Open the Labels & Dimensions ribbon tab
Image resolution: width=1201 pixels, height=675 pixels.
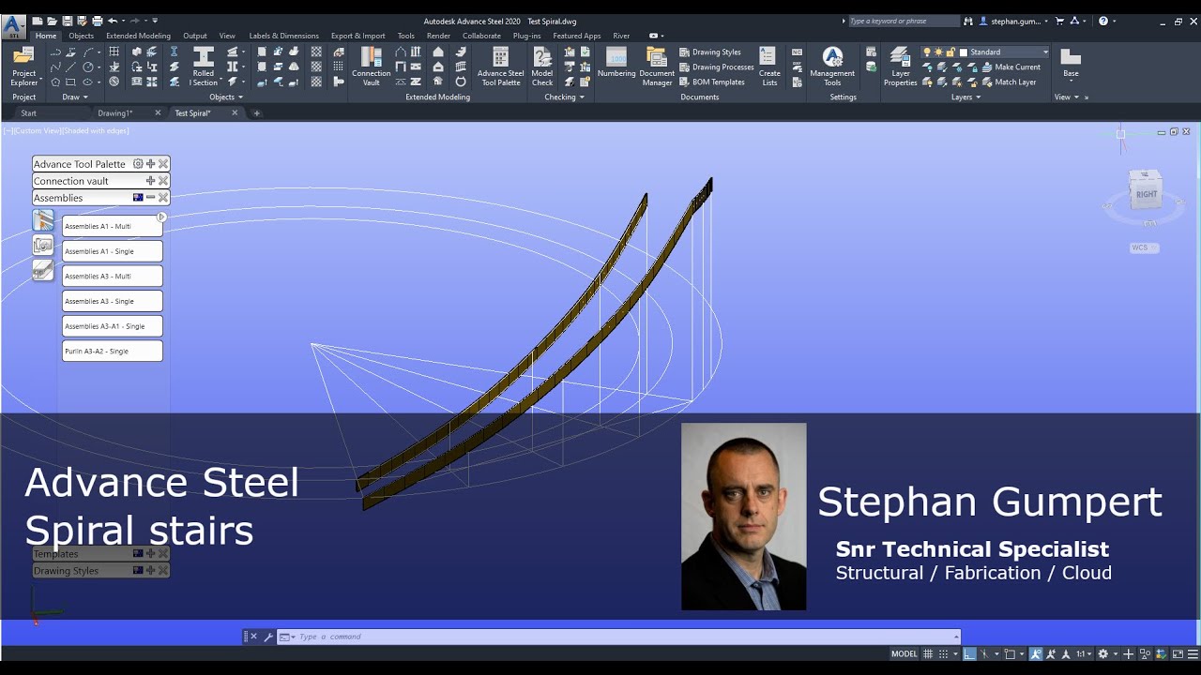tap(283, 36)
